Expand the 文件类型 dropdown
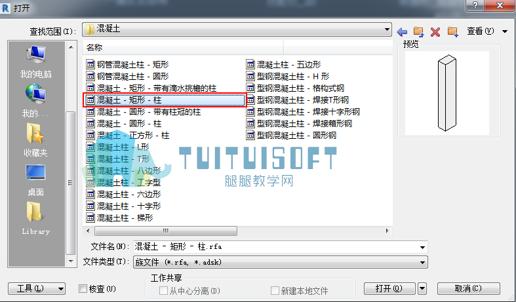Image resolution: width=516 pixels, height=302 pixels. [422, 263]
